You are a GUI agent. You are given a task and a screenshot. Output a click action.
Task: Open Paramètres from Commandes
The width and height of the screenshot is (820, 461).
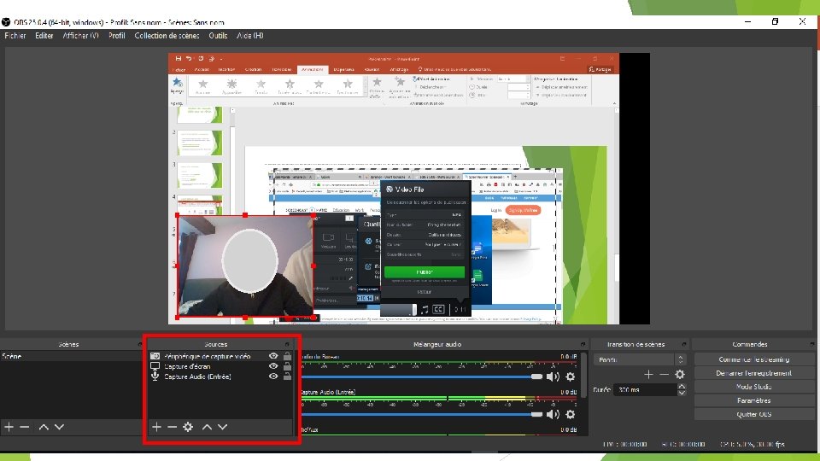click(x=753, y=400)
